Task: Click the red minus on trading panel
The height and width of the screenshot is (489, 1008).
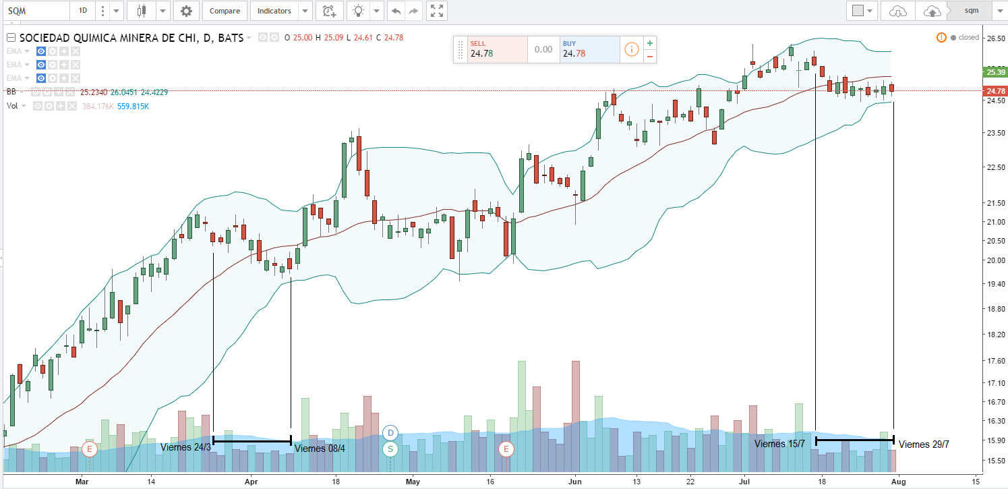Action: (650, 56)
